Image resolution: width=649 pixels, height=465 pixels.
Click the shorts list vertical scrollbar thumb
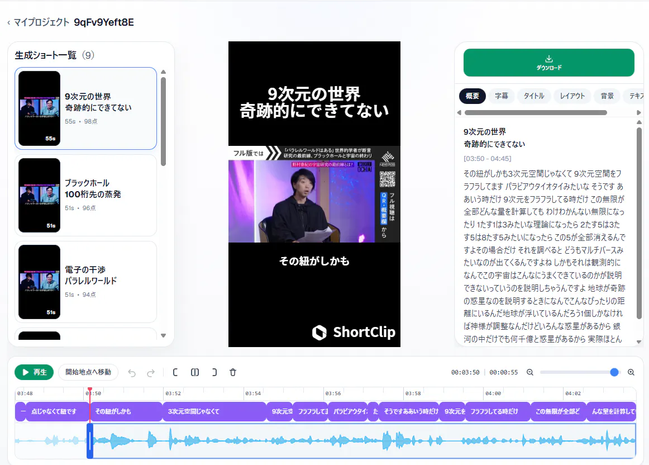pos(164,121)
